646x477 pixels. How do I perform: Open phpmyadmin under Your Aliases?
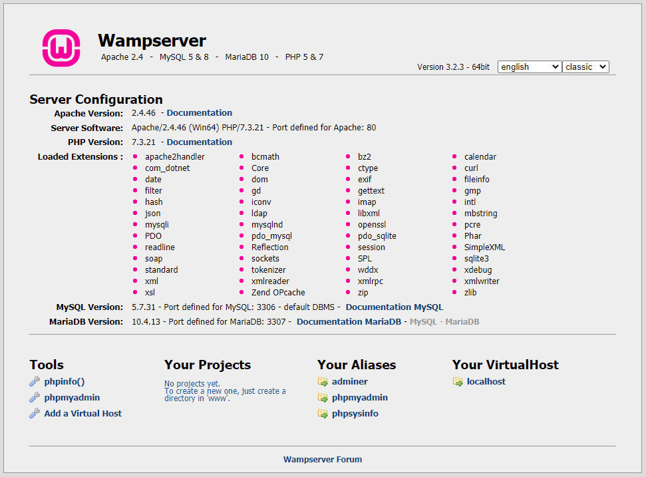[360, 398]
